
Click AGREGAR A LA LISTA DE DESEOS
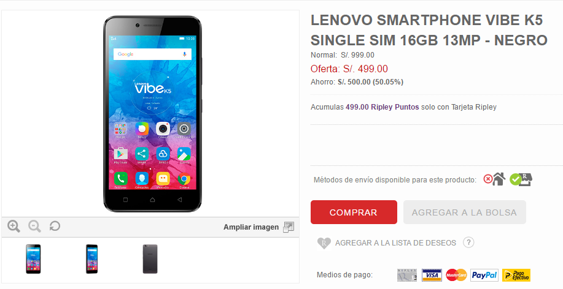click(x=395, y=243)
